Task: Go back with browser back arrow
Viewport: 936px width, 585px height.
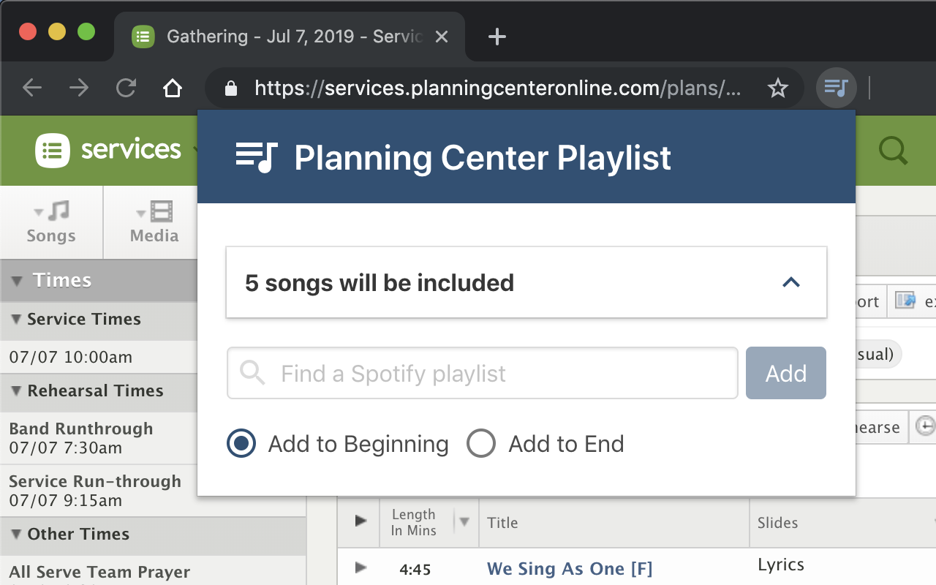Action: pyautogui.click(x=32, y=88)
